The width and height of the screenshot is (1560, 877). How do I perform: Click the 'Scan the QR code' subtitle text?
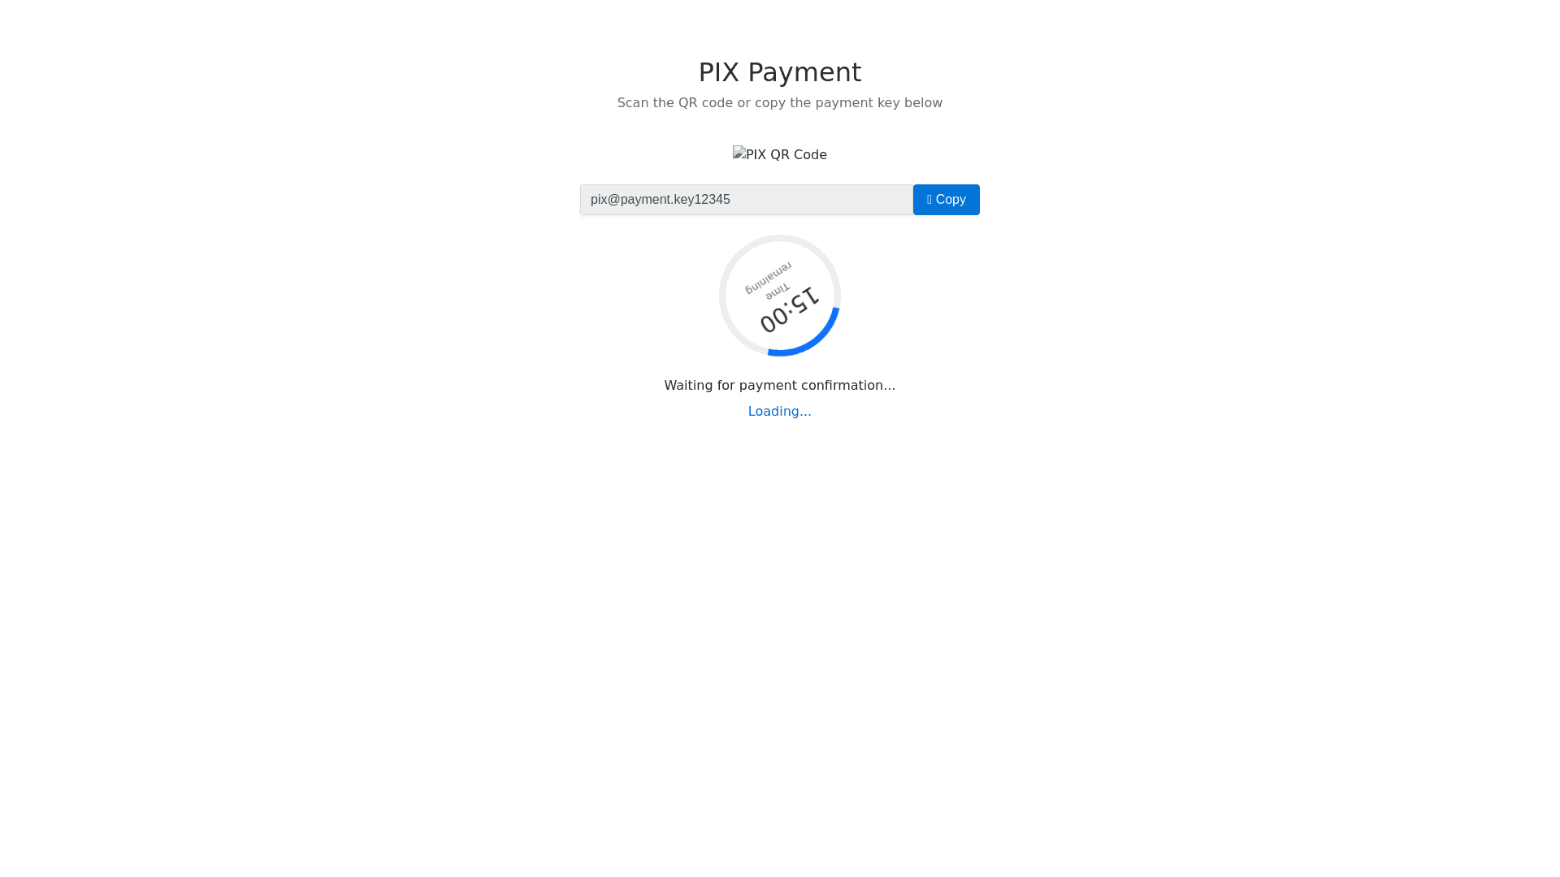[x=675, y=103]
